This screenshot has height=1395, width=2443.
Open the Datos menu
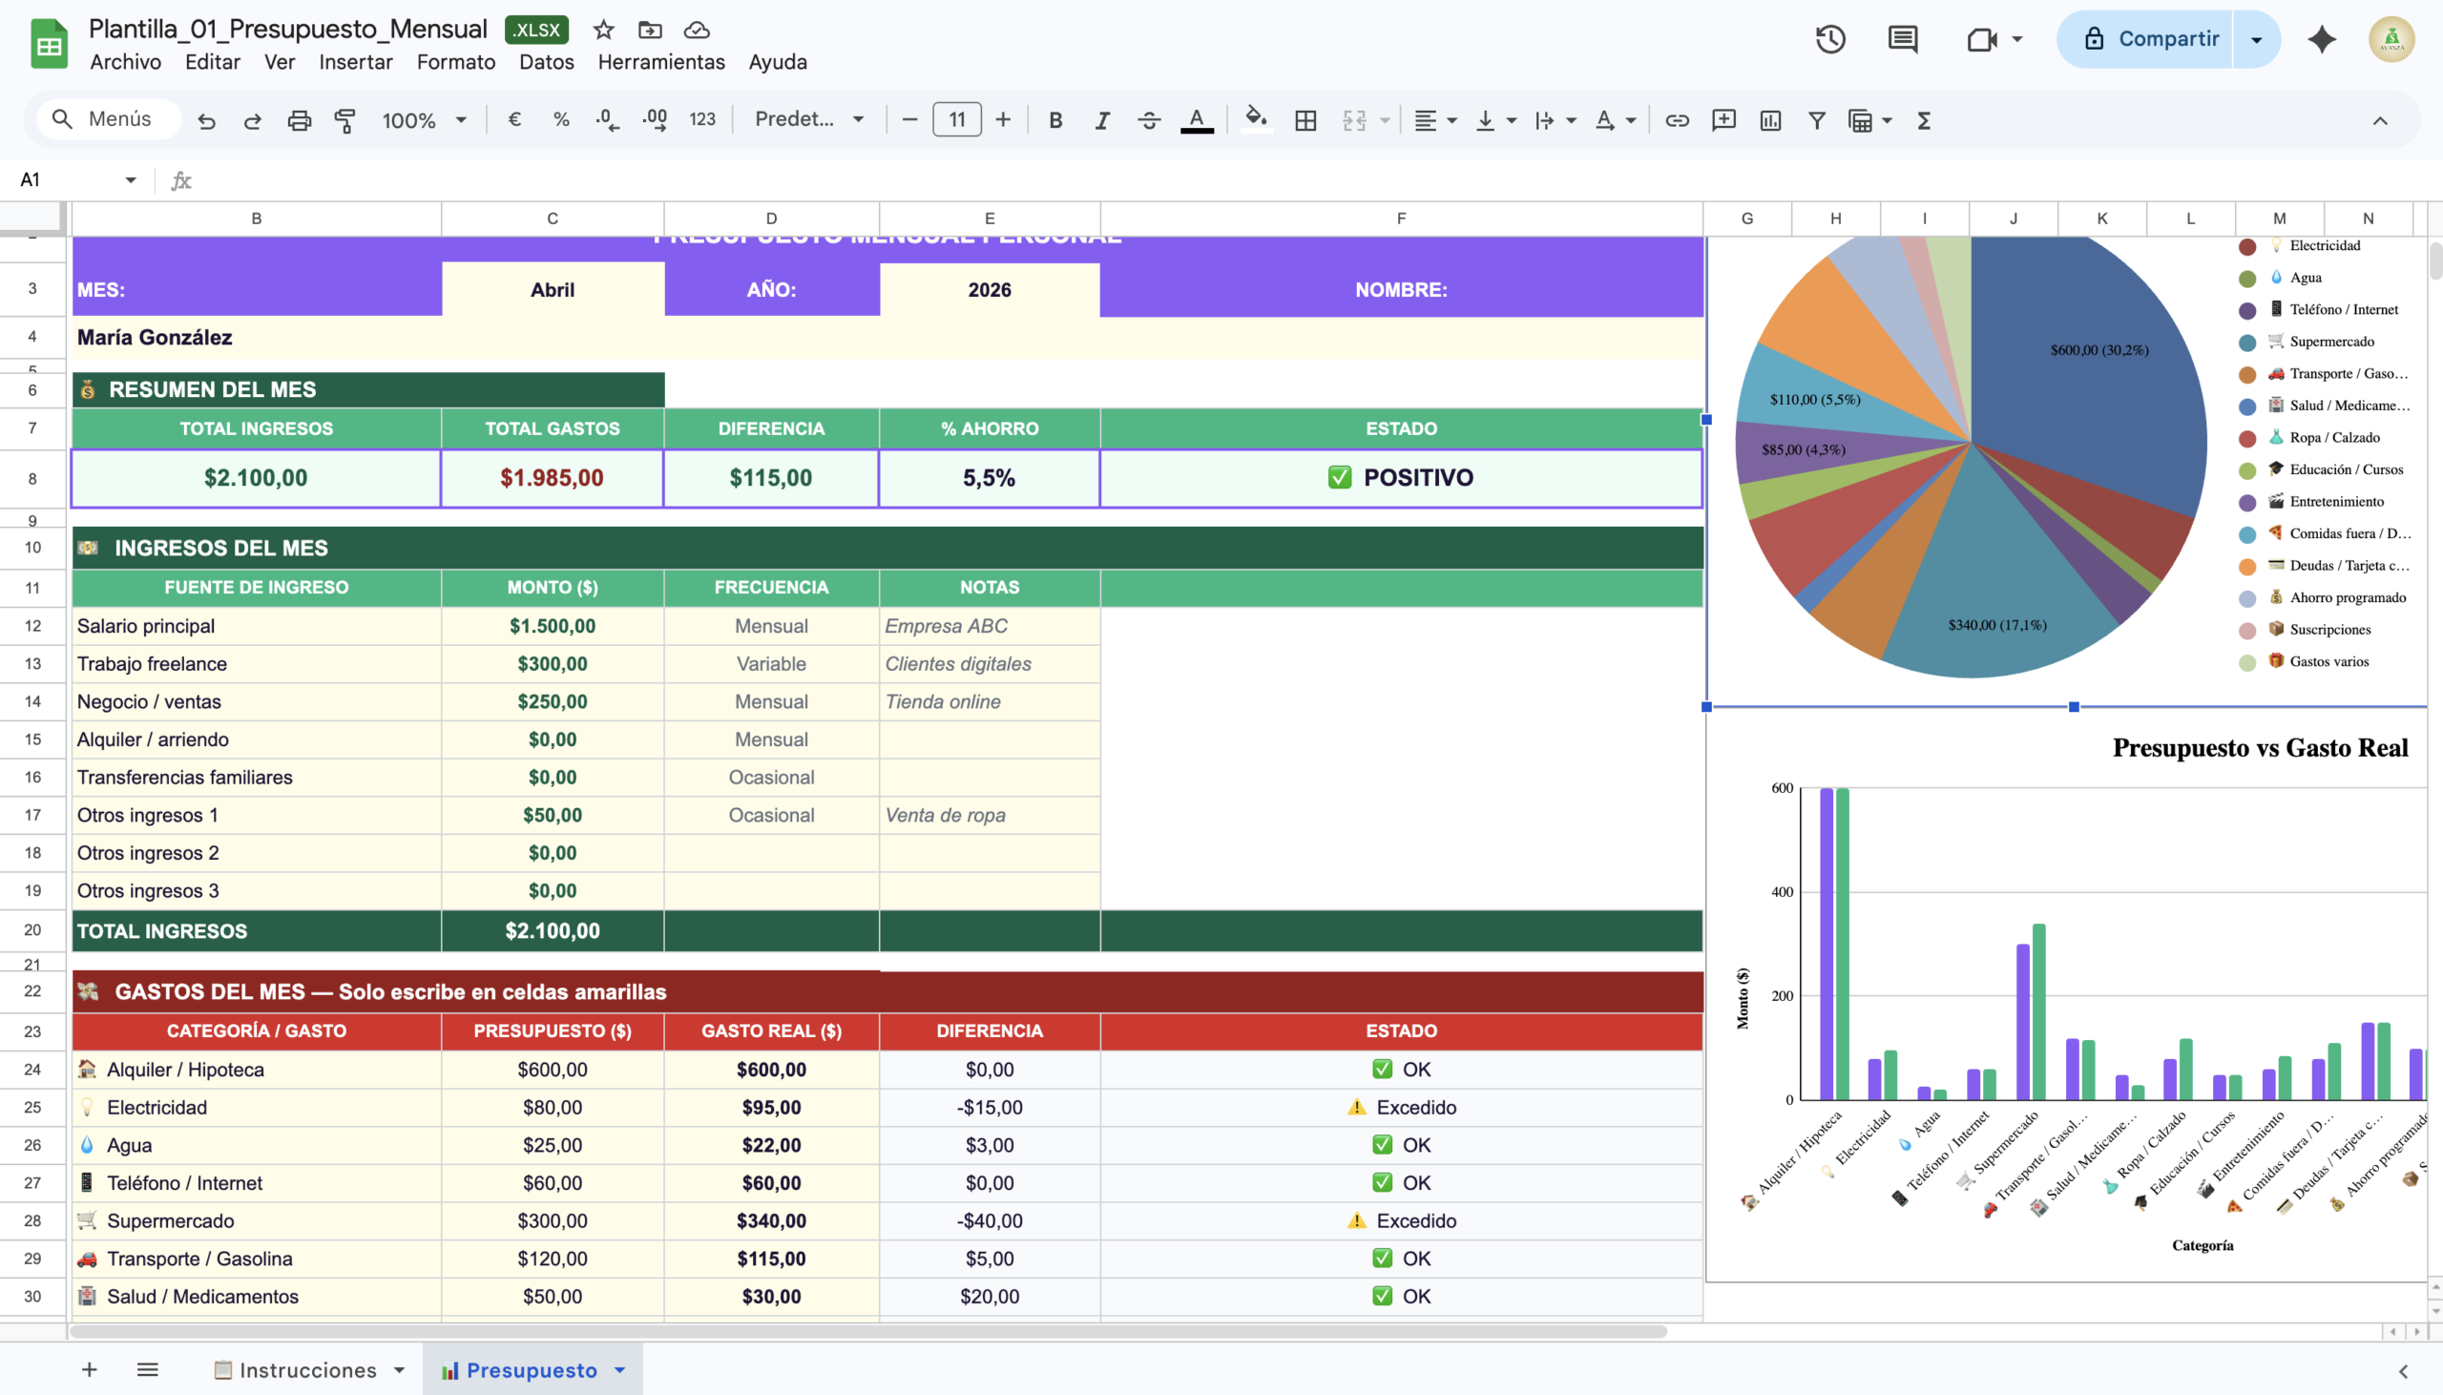pos(546,62)
